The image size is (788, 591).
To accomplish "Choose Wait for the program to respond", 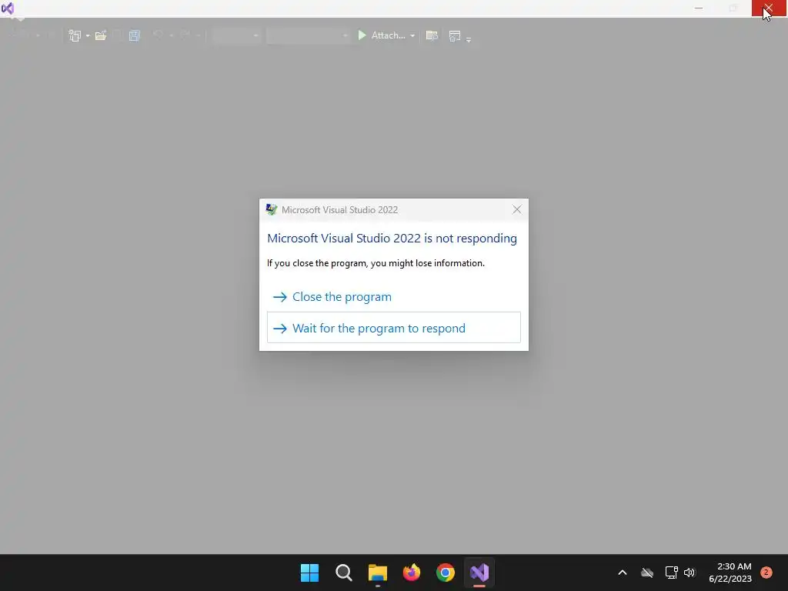I will tap(394, 328).
